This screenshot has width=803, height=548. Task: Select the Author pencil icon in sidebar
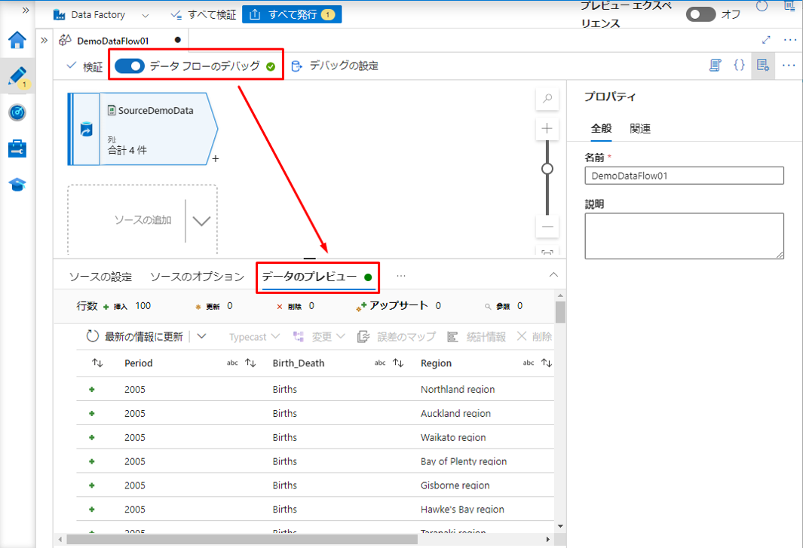17,75
